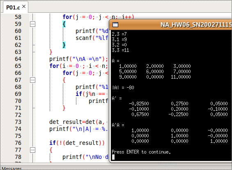This screenshot has width=232, height=170.
Task: Place cursor on the scanf line 61
Action: click(x=92, y=38)
